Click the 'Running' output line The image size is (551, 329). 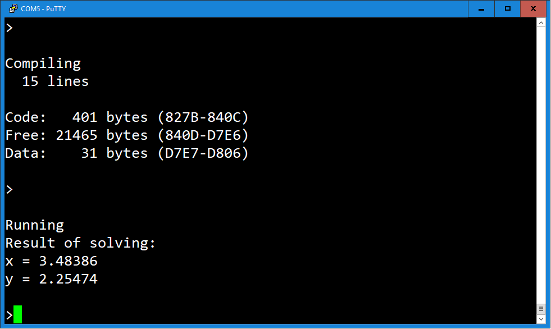pos(34,226)
